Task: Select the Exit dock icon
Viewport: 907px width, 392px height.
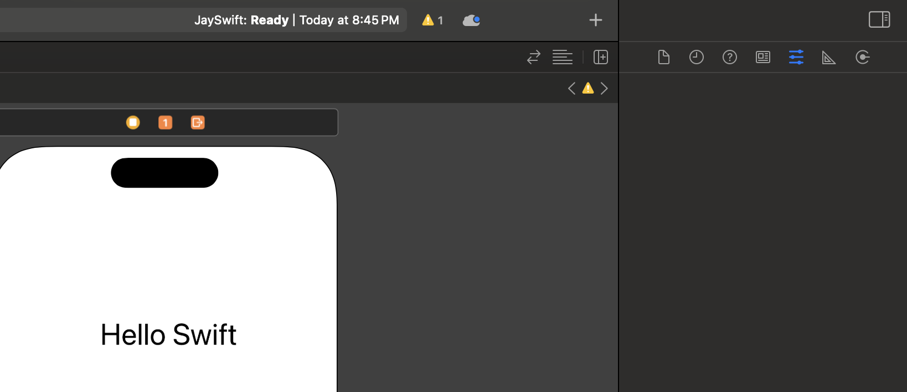Action: point(198,122)
